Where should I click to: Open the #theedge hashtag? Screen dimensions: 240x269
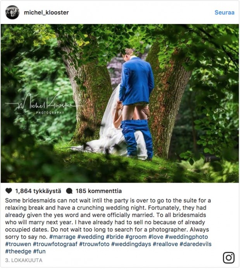pyautogui.click(x=18, y=252)
